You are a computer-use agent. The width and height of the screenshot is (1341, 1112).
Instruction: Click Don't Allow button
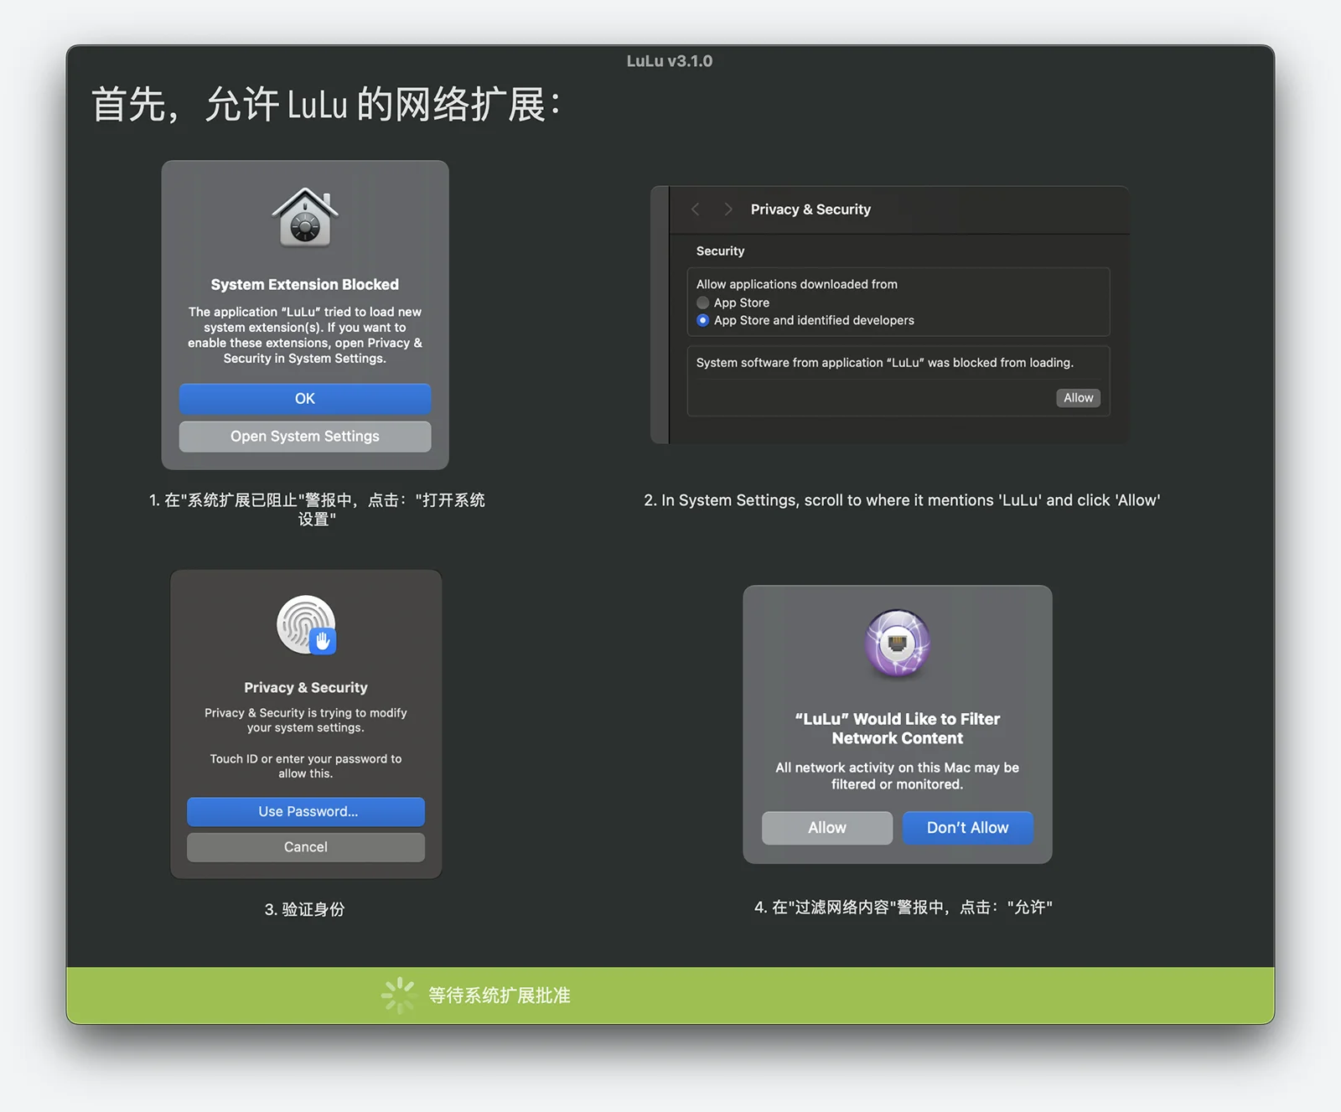coord(968,828)
